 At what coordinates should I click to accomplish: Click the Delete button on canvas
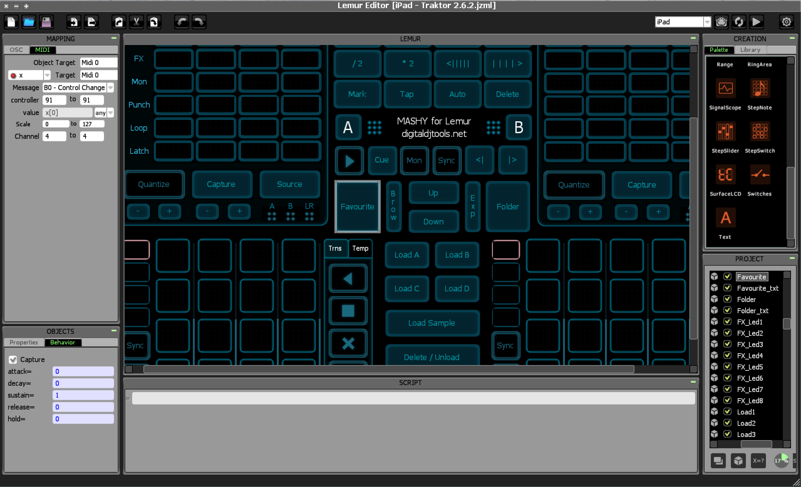(507, 94)
